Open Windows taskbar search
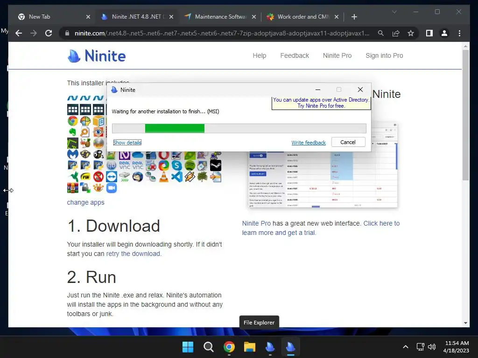 click(209, 347)
